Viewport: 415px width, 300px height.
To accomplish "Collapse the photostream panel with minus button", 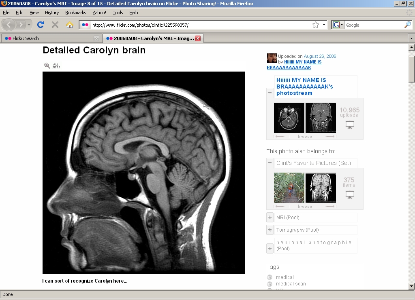I will pyautogui.click(x=270, y=93).
